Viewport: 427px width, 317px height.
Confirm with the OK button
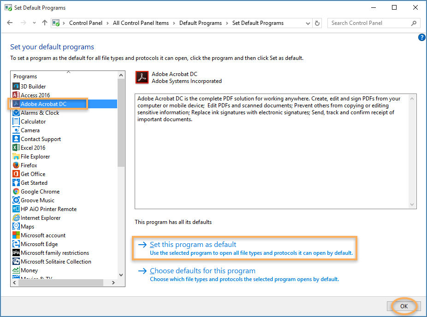(403, 306)
